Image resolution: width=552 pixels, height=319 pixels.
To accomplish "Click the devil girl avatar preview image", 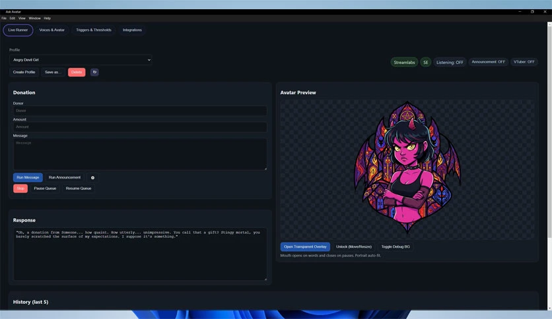I will pyautogui.click(x=407, y=167).
